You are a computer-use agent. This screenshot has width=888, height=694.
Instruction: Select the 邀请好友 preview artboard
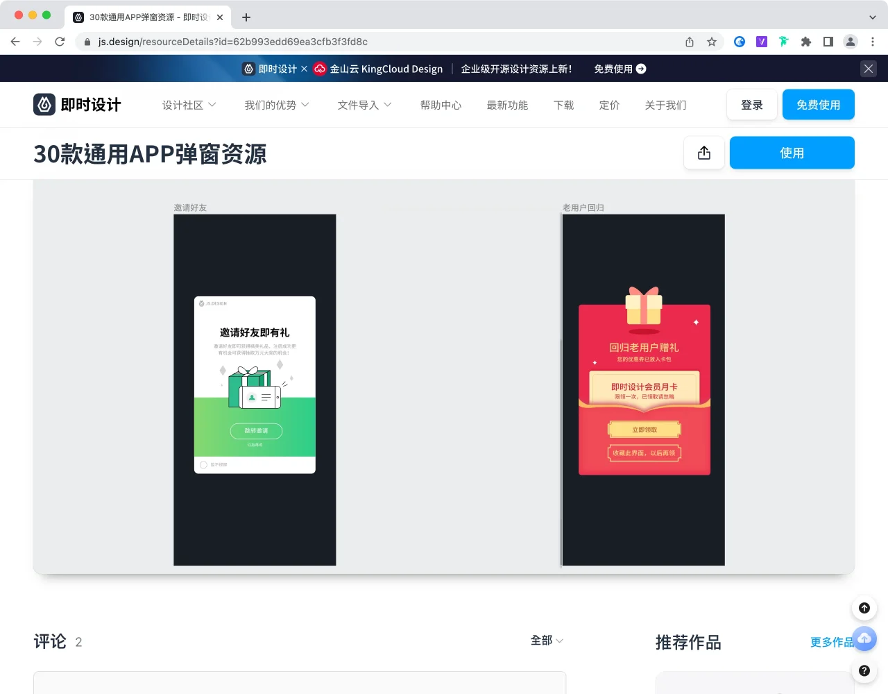(x=255, y=390)
